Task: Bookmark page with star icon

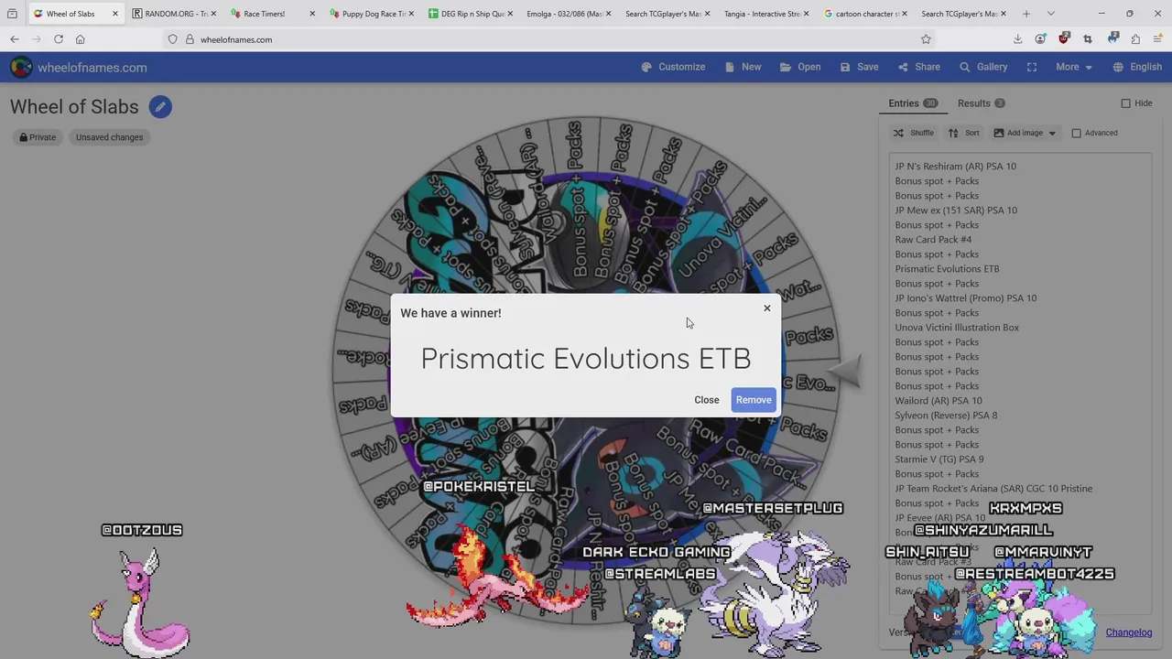Action: click(926, 39)
